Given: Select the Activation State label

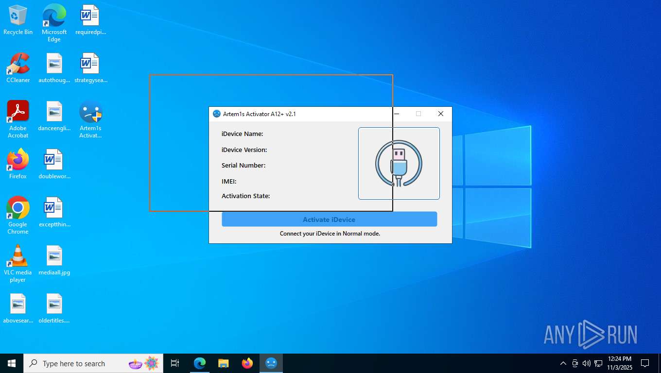Looking at the screenshot, I should coord(246,196).
